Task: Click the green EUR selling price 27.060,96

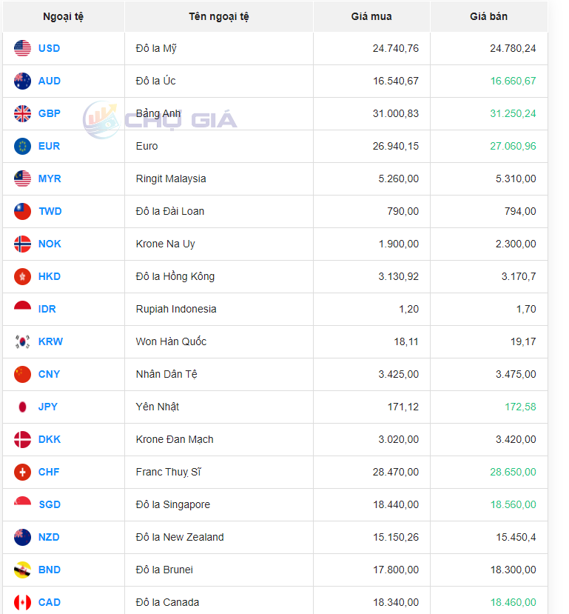Action: click(x=513, y=146)
